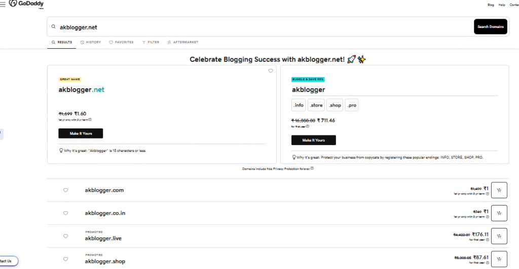Image resolution: width=519 pixels, height=269 pixels.
Task: Click Make It Yours for akblogger bundle
Action: click(313, 140)
